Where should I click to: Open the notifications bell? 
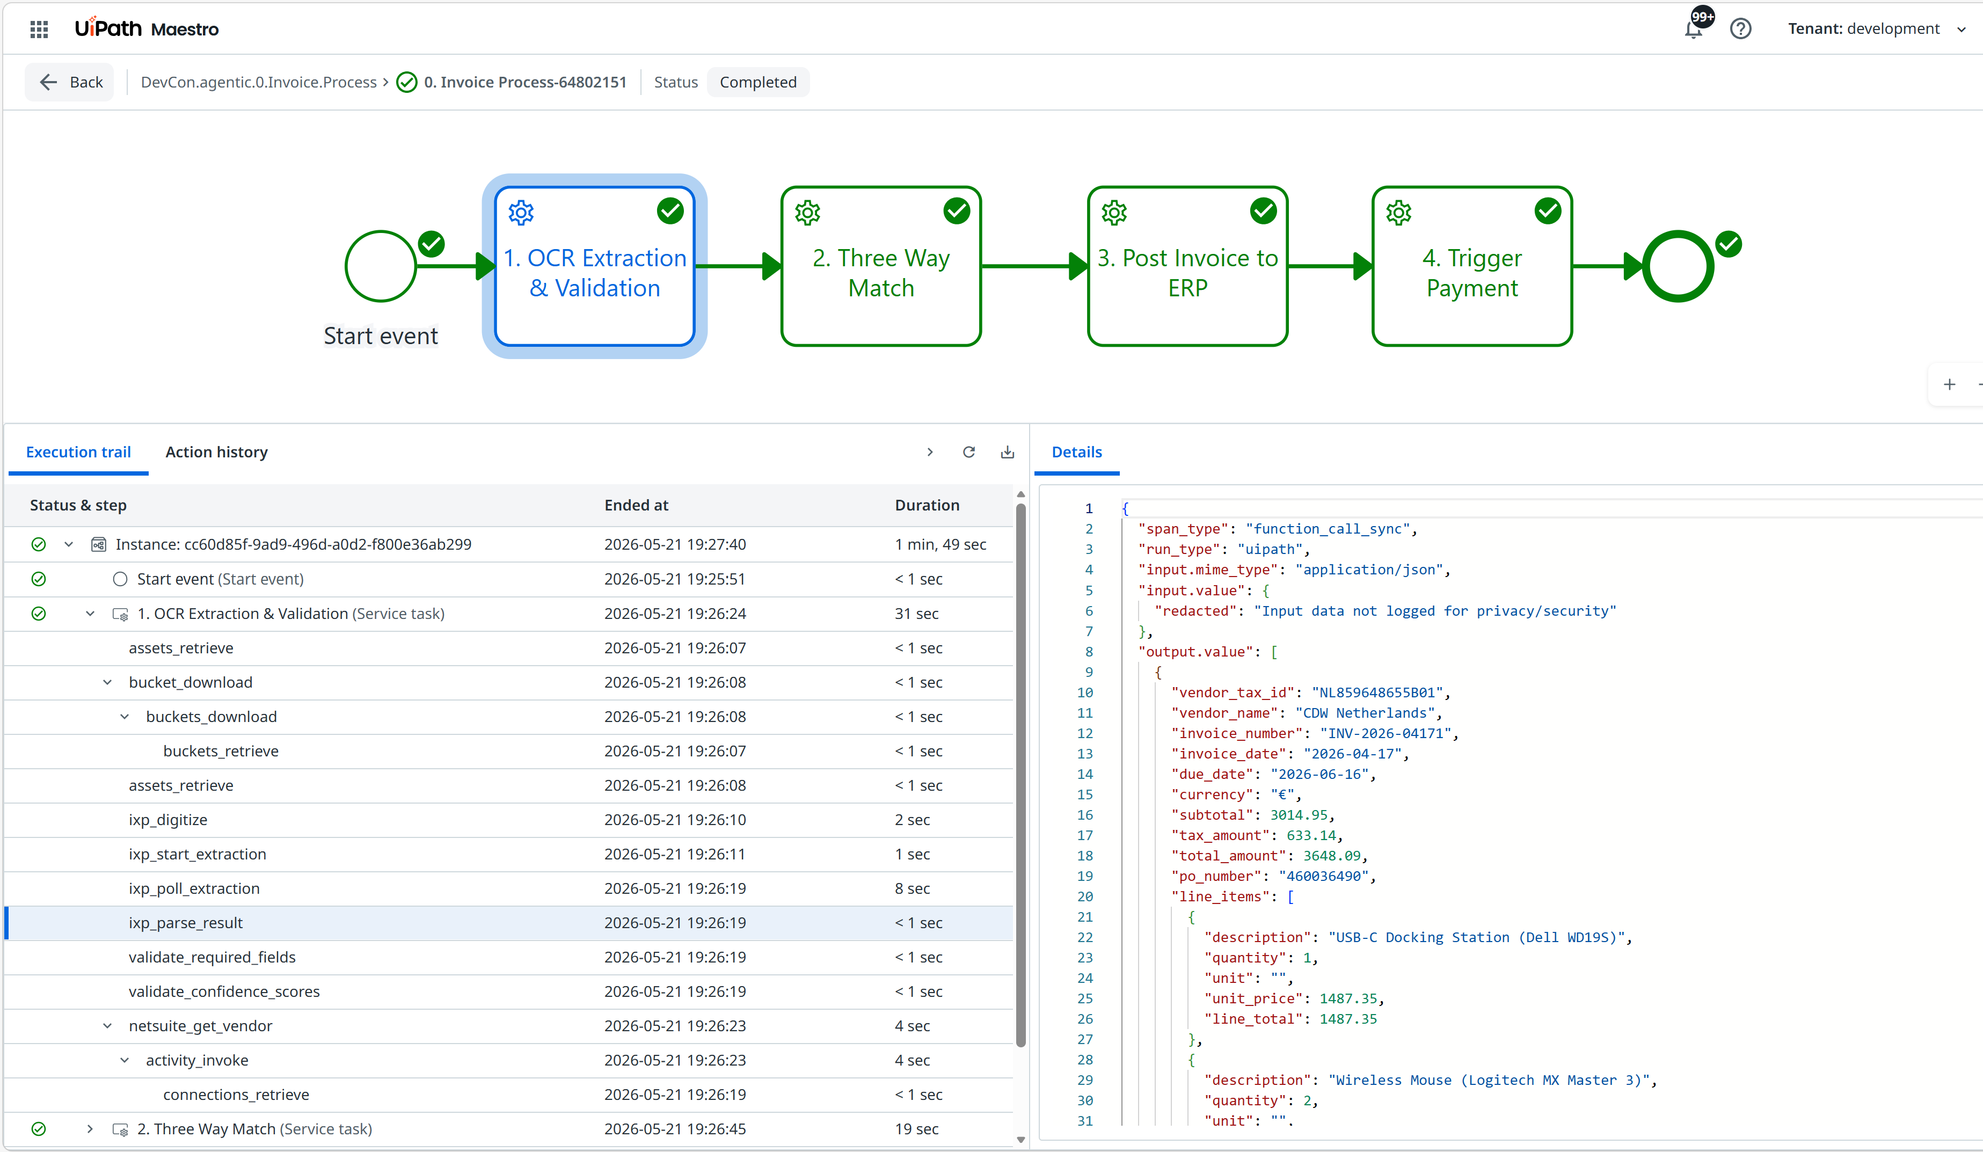[1693, 30]
